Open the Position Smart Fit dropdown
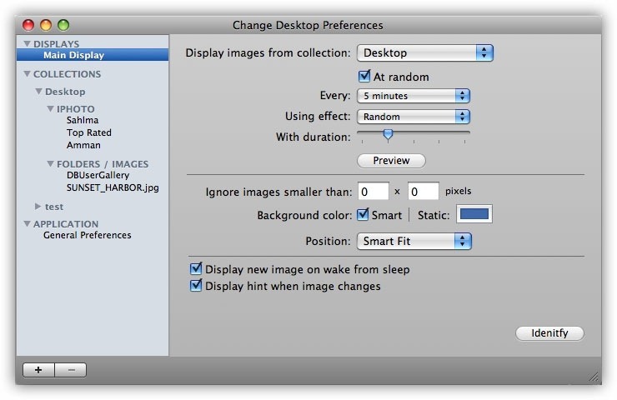The image size is (617, 400). (414, 242)
